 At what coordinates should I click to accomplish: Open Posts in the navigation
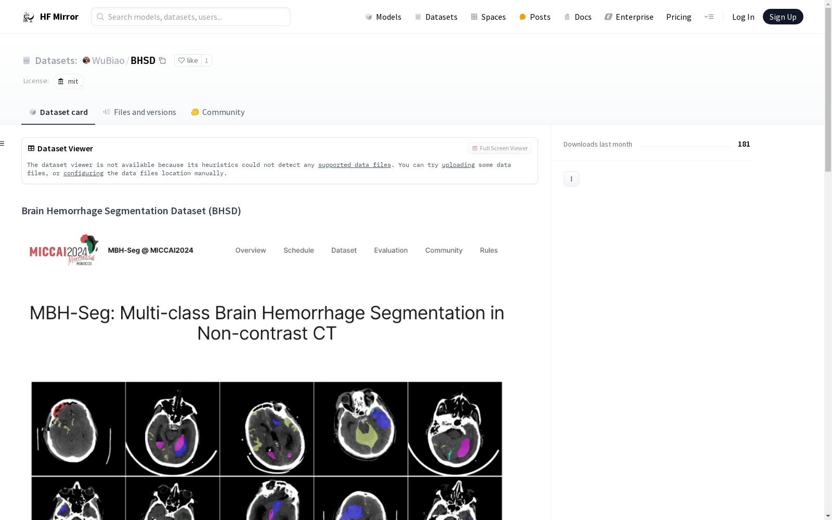535,17
